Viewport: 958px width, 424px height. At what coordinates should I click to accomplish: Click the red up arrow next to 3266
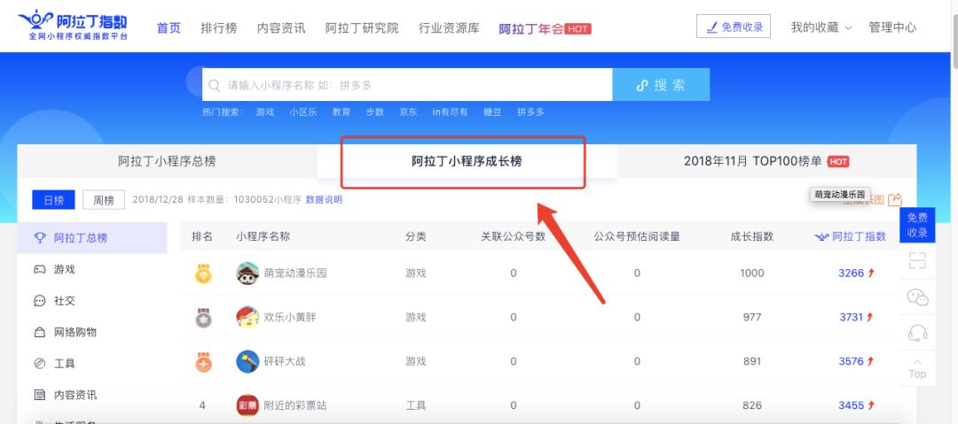871,274
